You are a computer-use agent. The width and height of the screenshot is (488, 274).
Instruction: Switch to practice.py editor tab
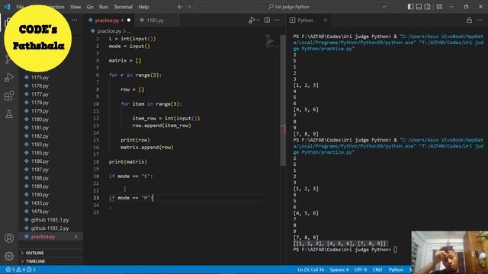tap(109, 21)
